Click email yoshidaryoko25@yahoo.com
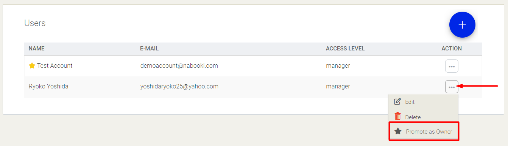This screenshot has width=508, height=146. click(179, 87)
